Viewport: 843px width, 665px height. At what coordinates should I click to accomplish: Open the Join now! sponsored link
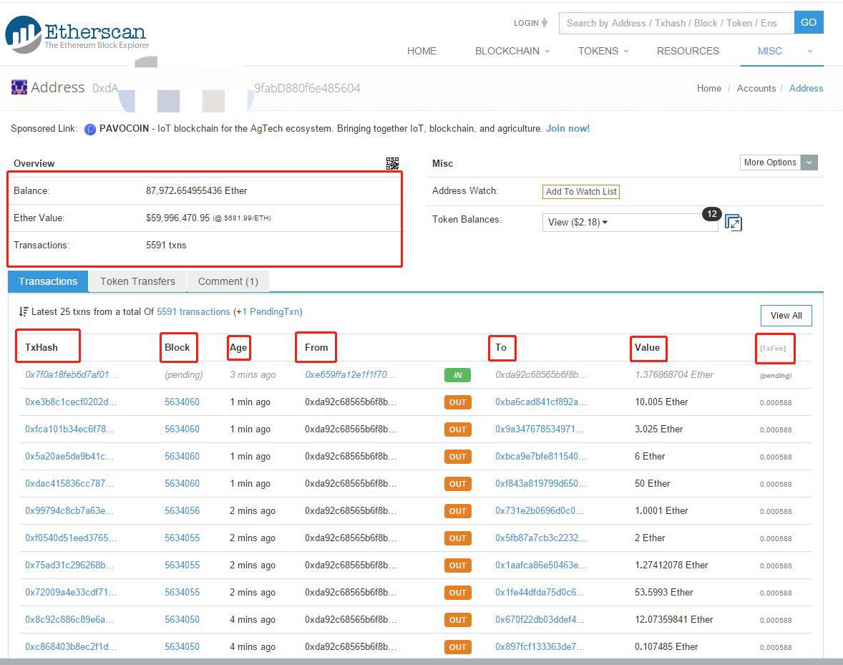[567, 129]
